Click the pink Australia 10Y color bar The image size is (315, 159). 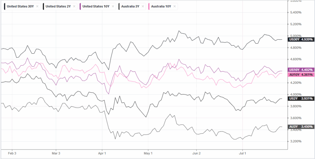(x=149, y=6)
